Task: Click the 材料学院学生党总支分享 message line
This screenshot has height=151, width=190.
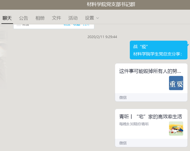Action: coord(157,54)
